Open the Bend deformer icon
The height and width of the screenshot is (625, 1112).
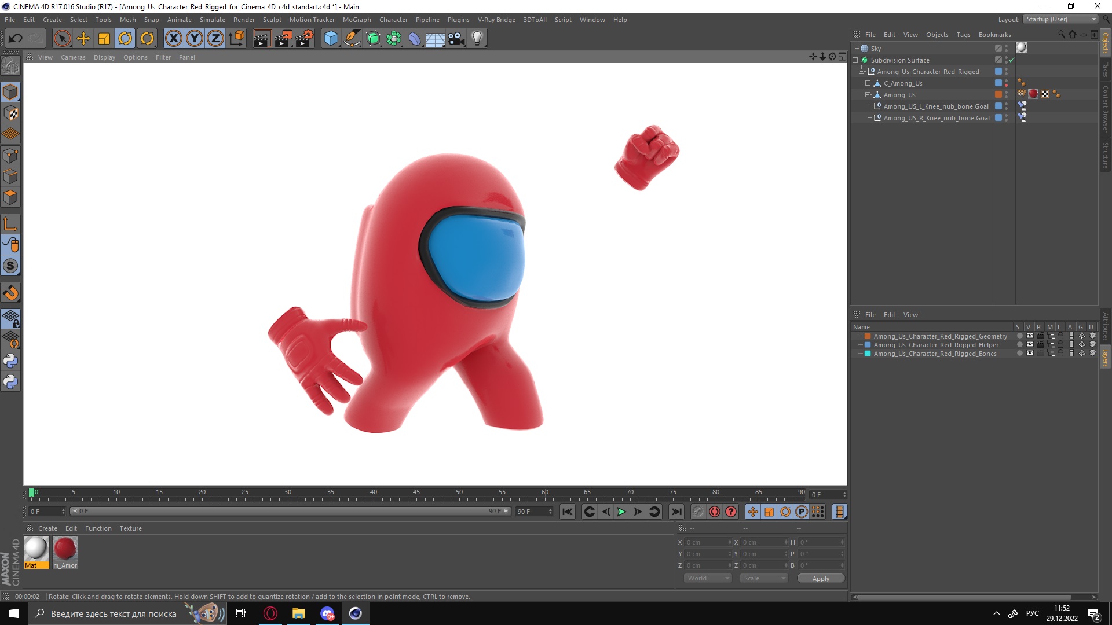tap(415, 39)
